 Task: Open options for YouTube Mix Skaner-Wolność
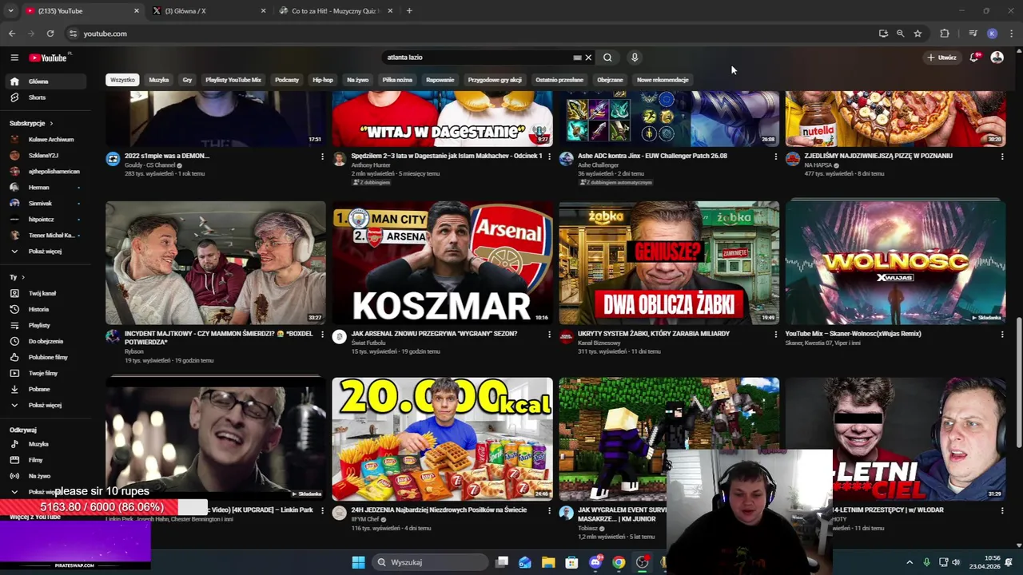pos(1002,335)
